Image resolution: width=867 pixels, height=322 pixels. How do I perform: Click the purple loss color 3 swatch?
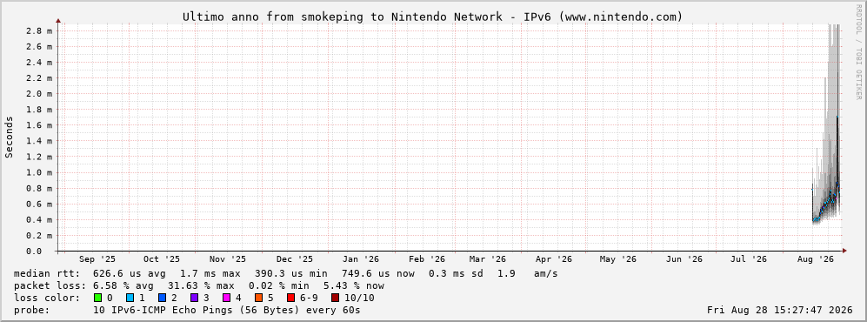click(195, 299)
